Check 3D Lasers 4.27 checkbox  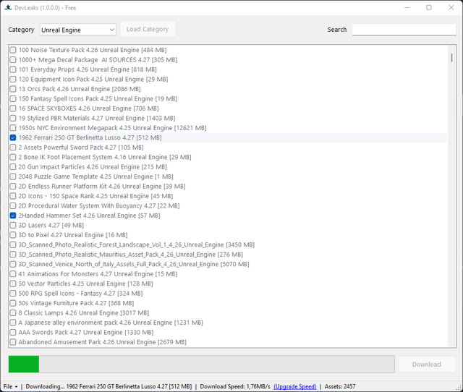pyautogui.click(x=13, y=225)
